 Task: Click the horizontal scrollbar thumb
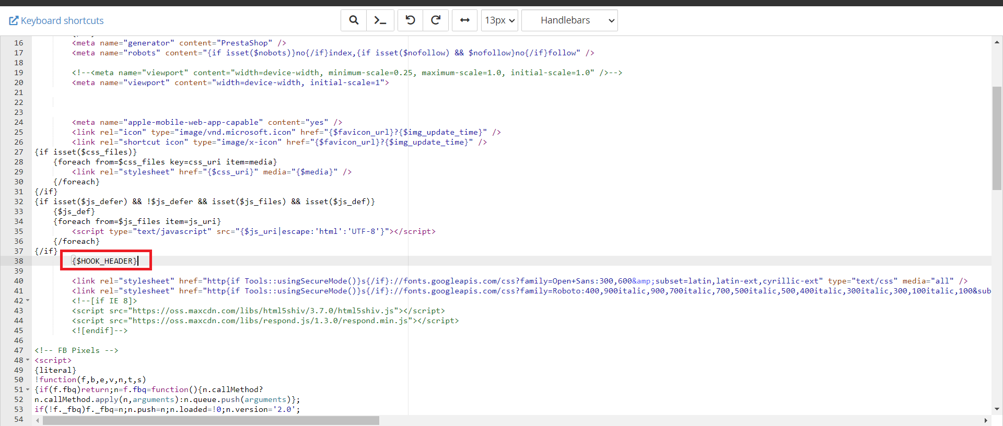pos(211,420)
